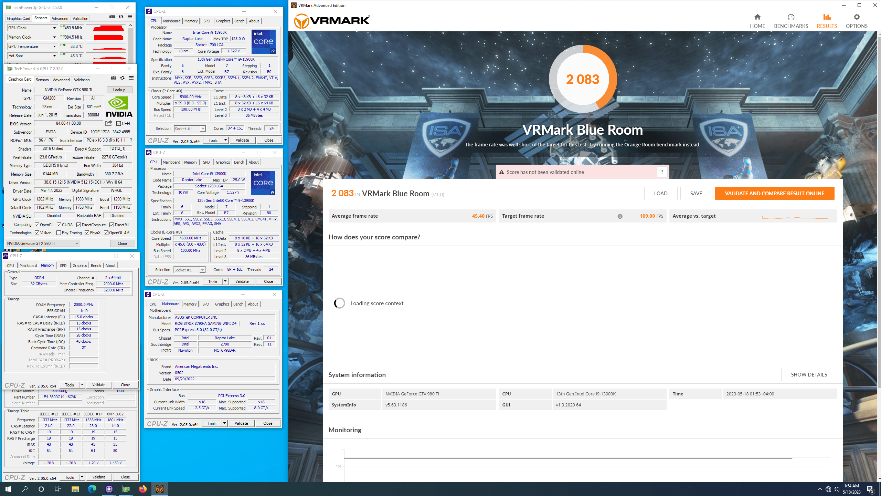
Task: Launch Microsoft Edge from taskbar
Action: [92, 489]
